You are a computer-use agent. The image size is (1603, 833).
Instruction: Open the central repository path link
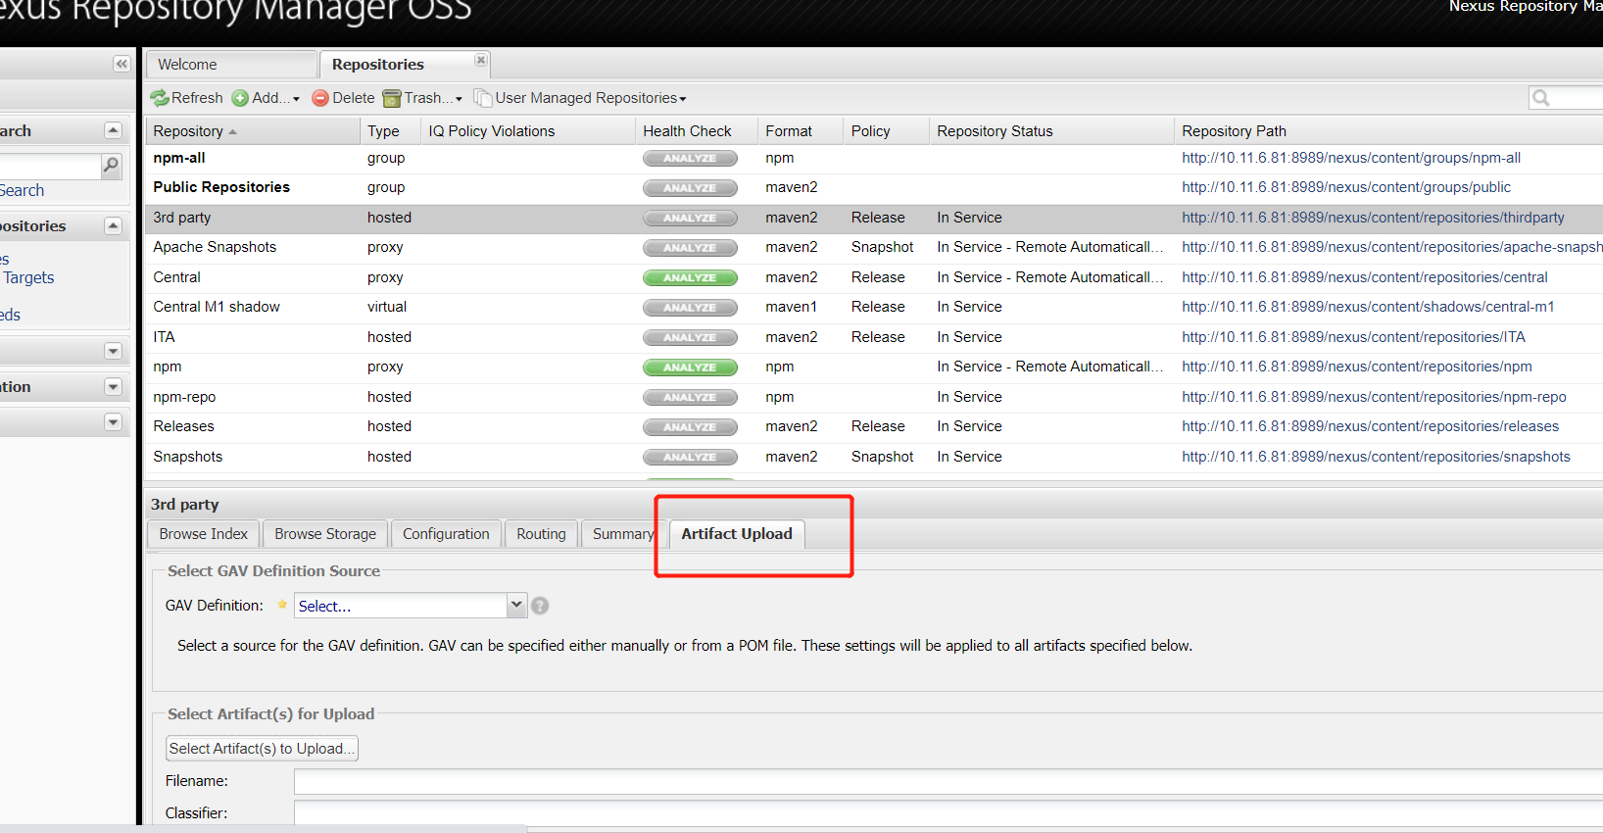tap(1365, 277)
